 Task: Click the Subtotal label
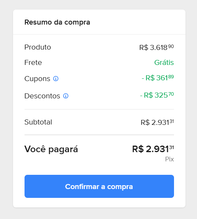(38, 122)
